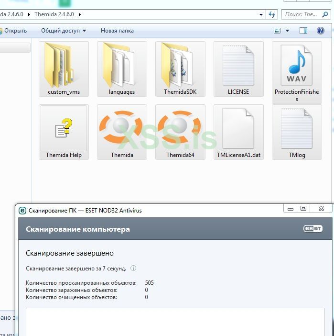Close the ESET NOD32 scan window

click(x=321, y=209)
